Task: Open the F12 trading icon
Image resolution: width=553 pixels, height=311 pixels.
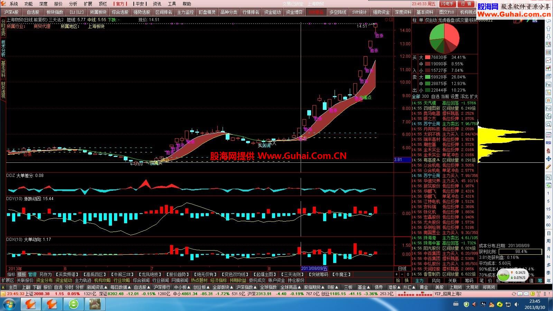Action: tap(548, 109)
